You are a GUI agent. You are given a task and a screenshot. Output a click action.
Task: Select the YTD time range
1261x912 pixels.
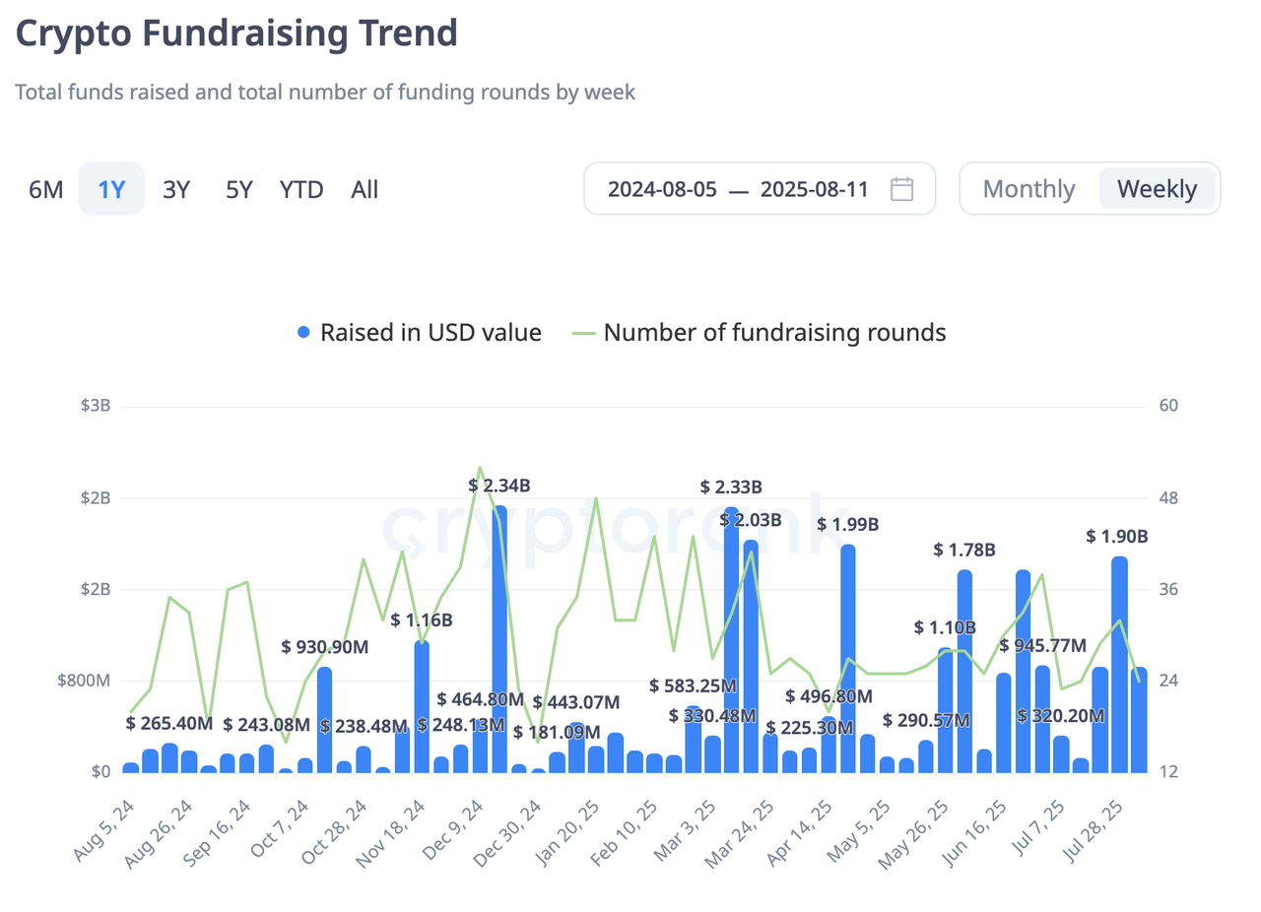[301, 189]
